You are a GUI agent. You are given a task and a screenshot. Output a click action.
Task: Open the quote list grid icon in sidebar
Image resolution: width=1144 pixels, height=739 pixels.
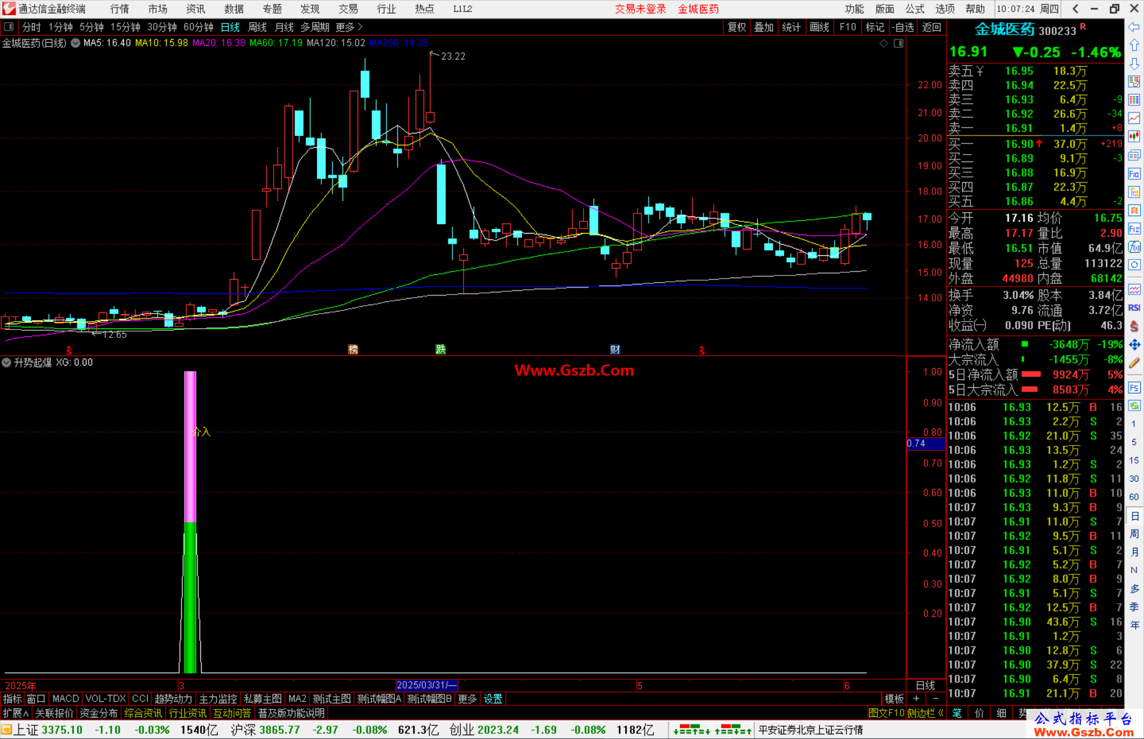tap(1134, 100)
